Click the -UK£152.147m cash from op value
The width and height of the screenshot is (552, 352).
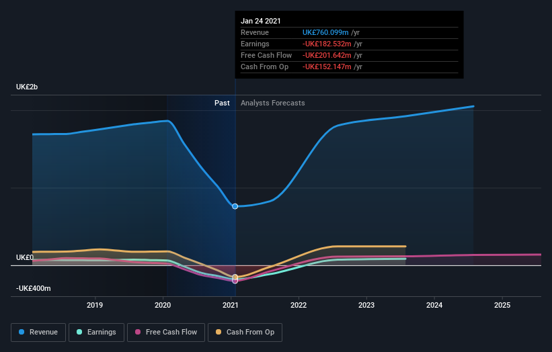tap(327, 67)
